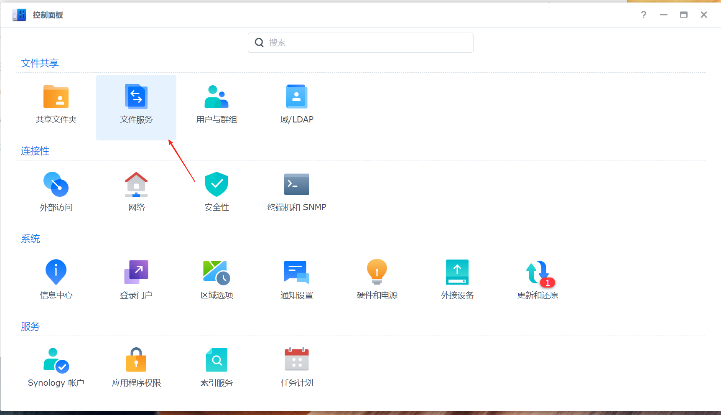Viewport: 721px width, 415px height.
Task: Open the 更新和还原 update and restore icon
Action: click(x=538, y=273)
